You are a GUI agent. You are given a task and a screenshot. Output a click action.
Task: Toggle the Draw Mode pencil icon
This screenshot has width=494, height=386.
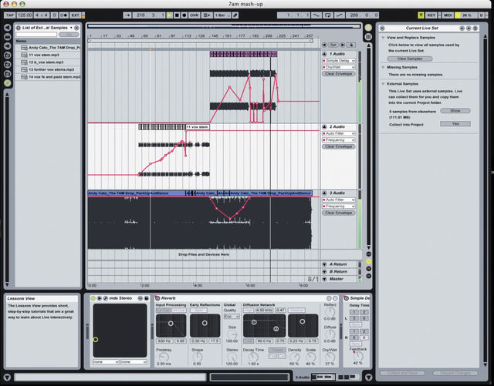click(x=235, y=15)
